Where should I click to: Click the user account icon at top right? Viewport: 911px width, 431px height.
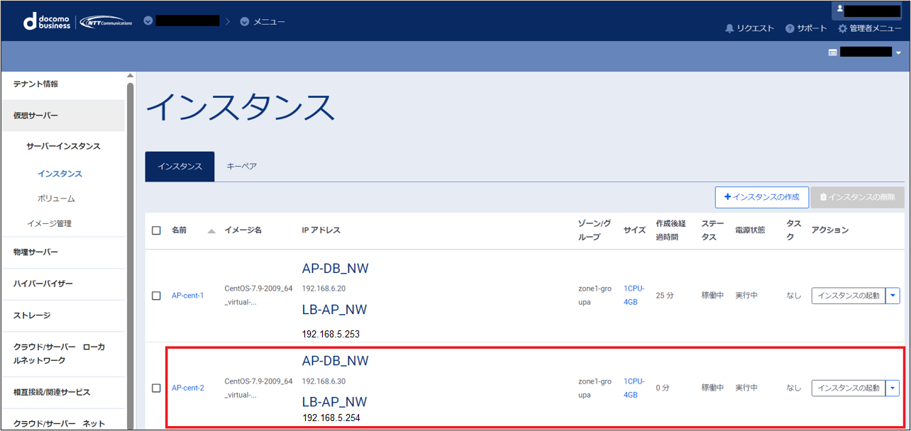point(840,9)
